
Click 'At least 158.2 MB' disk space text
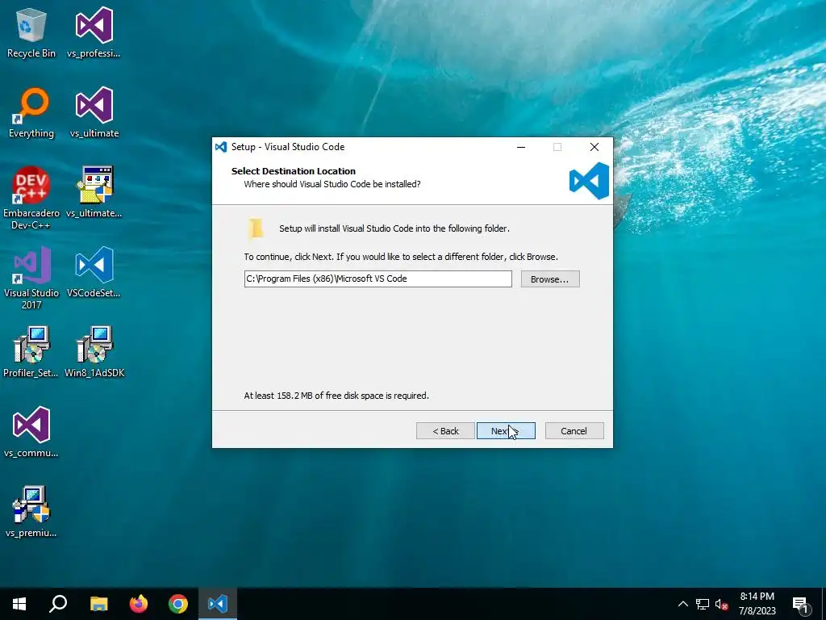[336, 396]
